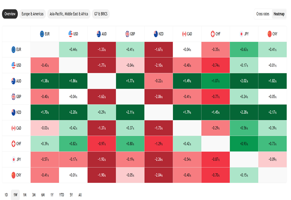Select the YTD time range
Image resolution: width=291 pixels, height=200 pixels.
click(61, 195)
